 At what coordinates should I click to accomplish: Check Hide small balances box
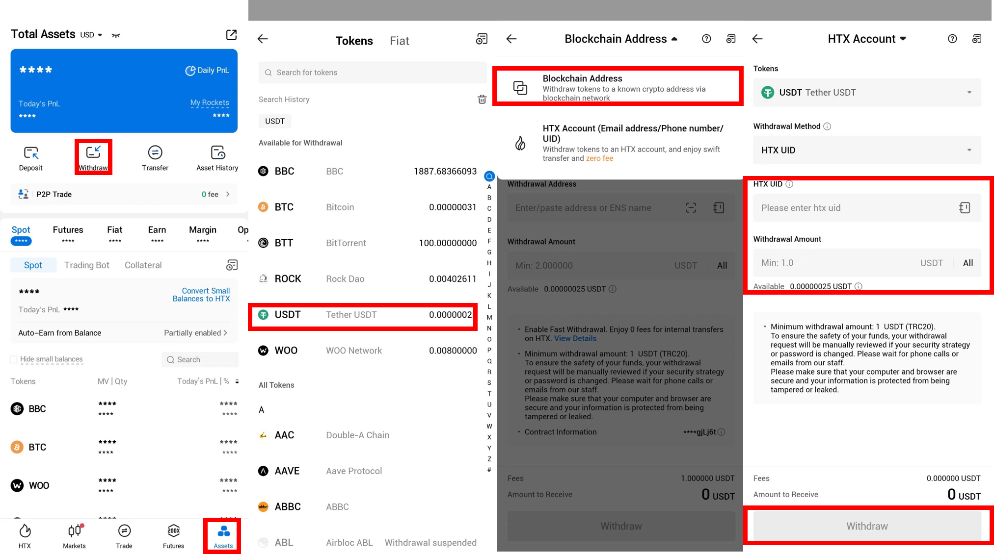(x=14, y=359)
